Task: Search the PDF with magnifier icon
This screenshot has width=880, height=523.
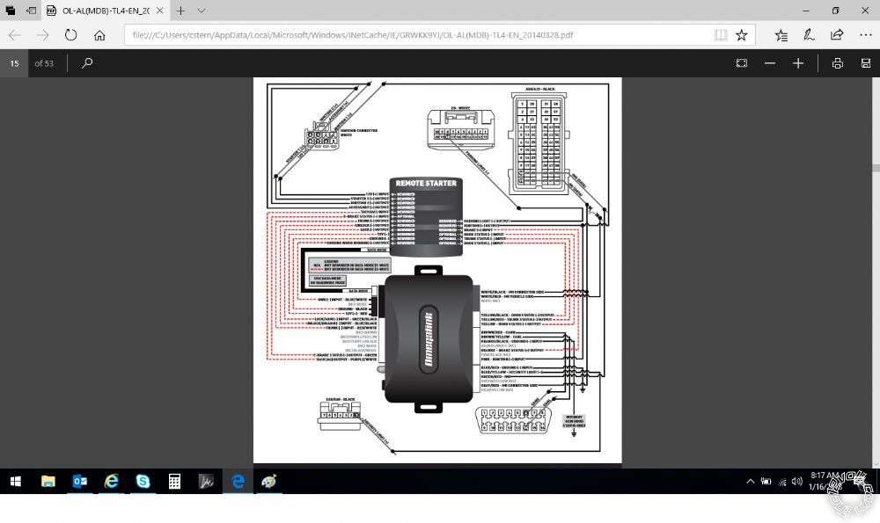Action: [x=87, y=63]
